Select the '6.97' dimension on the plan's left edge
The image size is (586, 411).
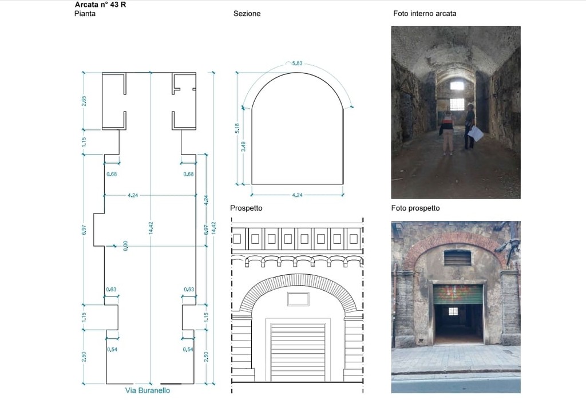tap(84, 230)
